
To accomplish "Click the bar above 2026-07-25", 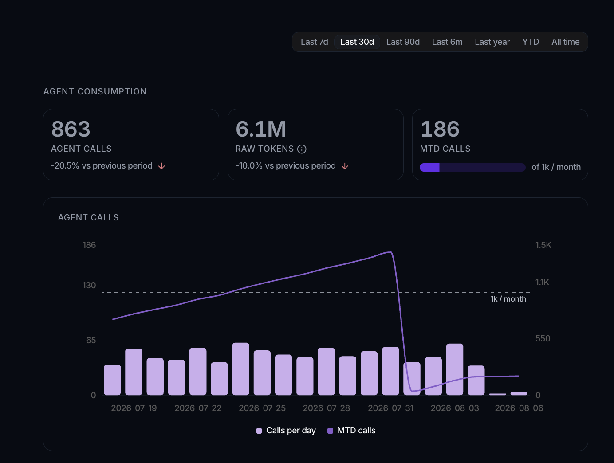I will point(262,373).
